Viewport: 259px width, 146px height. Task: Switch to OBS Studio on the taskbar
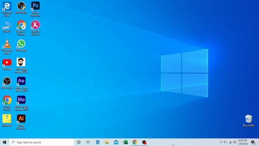pos(144,142)
